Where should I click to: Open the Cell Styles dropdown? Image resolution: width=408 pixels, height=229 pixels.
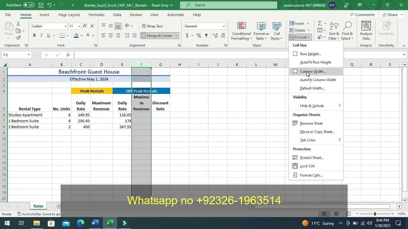point(277,31)
